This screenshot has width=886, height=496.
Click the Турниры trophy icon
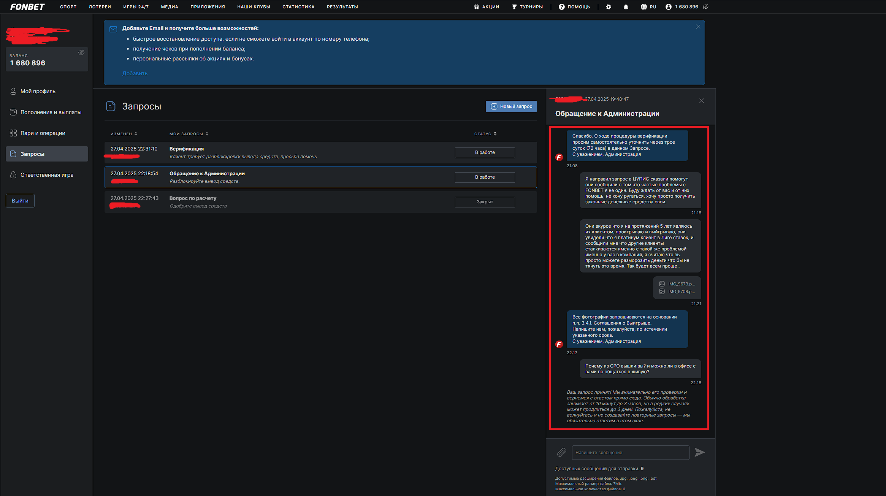click(514, 7)
